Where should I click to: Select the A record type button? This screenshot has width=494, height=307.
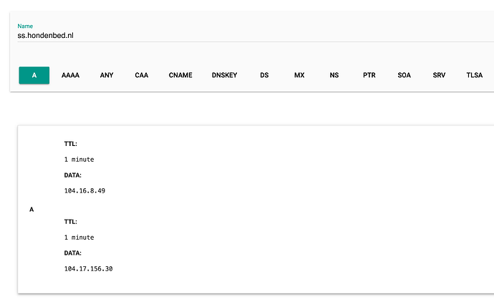pos(34,75)
